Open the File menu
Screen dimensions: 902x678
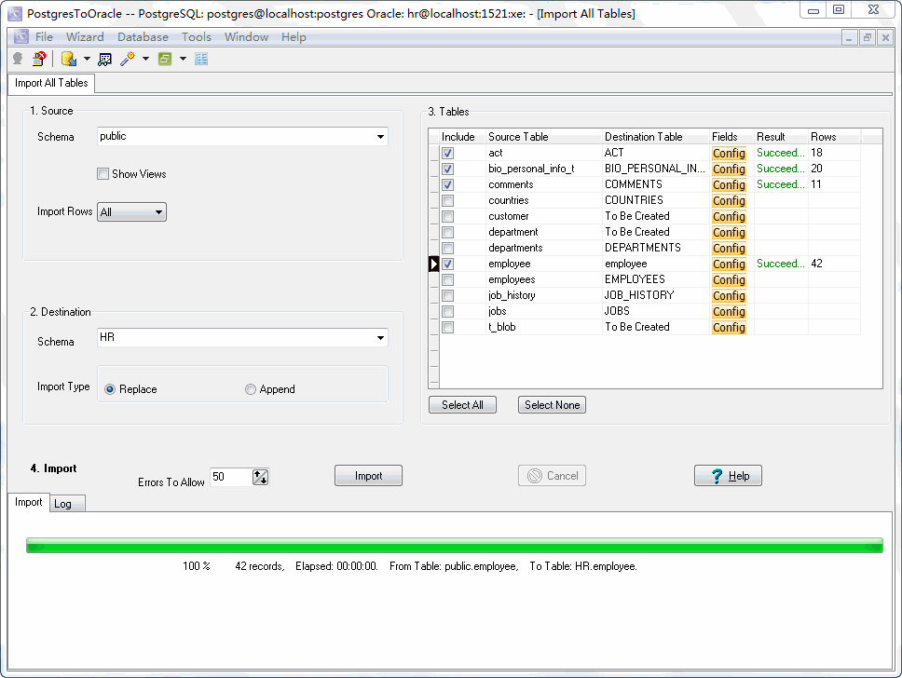click(45, 37)
